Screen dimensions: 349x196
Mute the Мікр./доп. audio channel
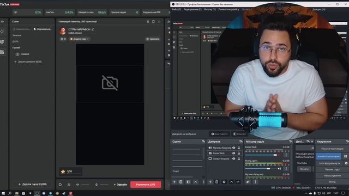279,169
